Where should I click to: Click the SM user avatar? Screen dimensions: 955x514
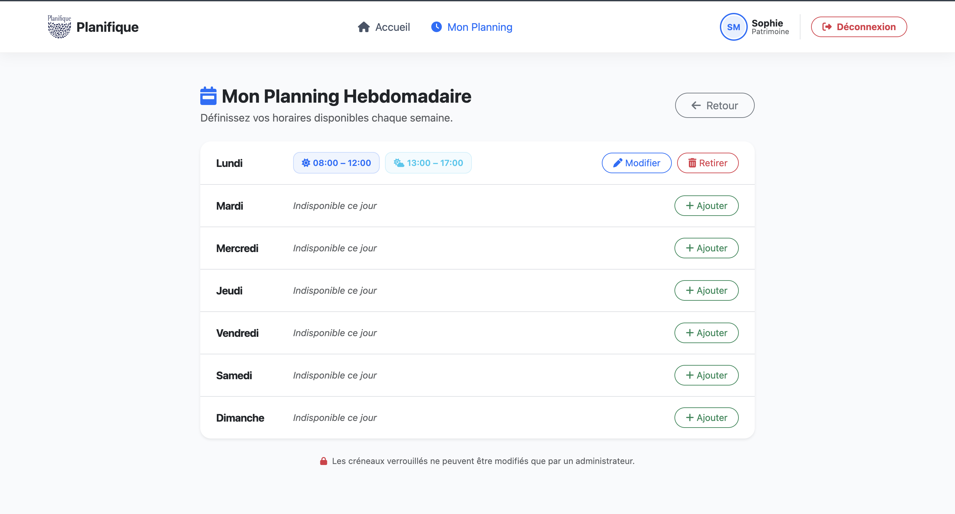[x=733, y=27]
